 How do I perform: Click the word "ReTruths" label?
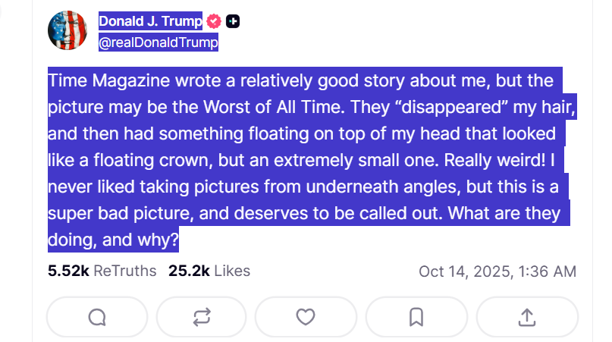tap(124, 271)
